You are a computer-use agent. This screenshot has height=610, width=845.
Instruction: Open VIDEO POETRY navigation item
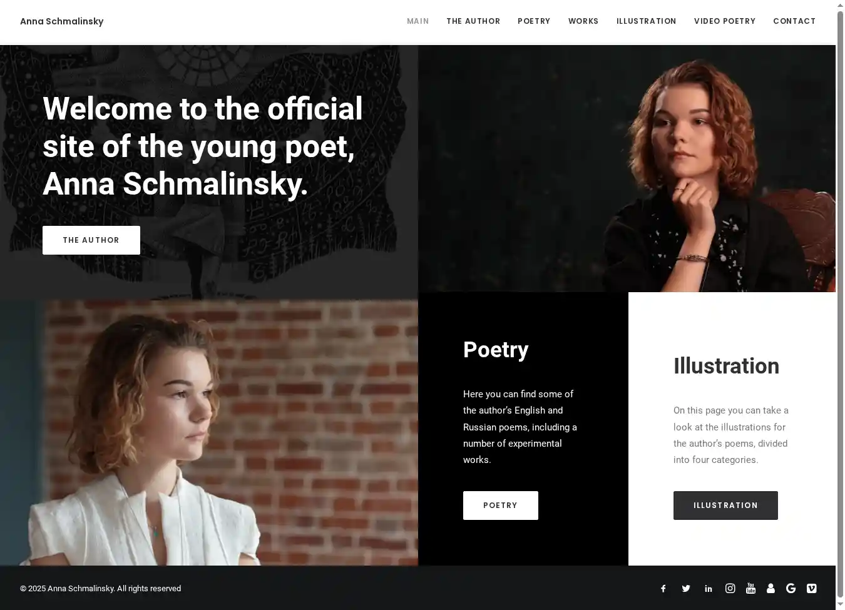[x=725, y=21]
